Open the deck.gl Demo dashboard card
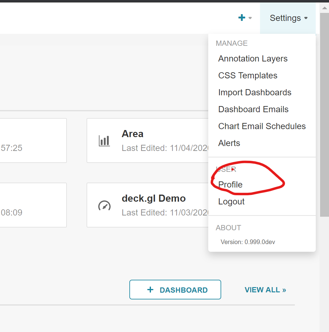The width and height of the screenshot is (329, 332). point(153,198)
